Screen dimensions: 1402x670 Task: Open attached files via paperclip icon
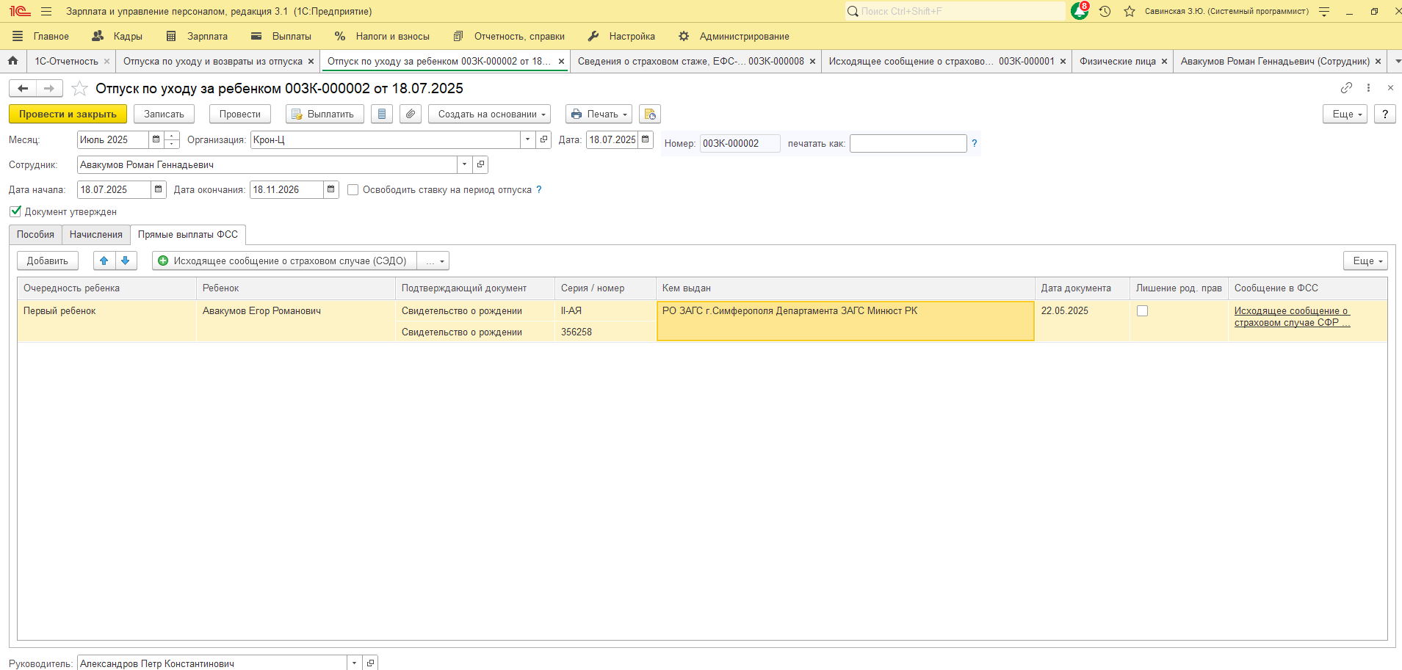(x=411, y=114)
